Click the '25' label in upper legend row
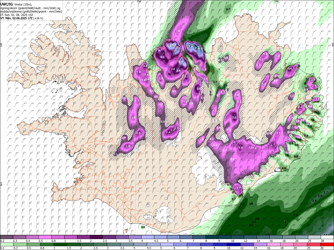The height and width of the screenshot is (250, 334). (309, 241)
